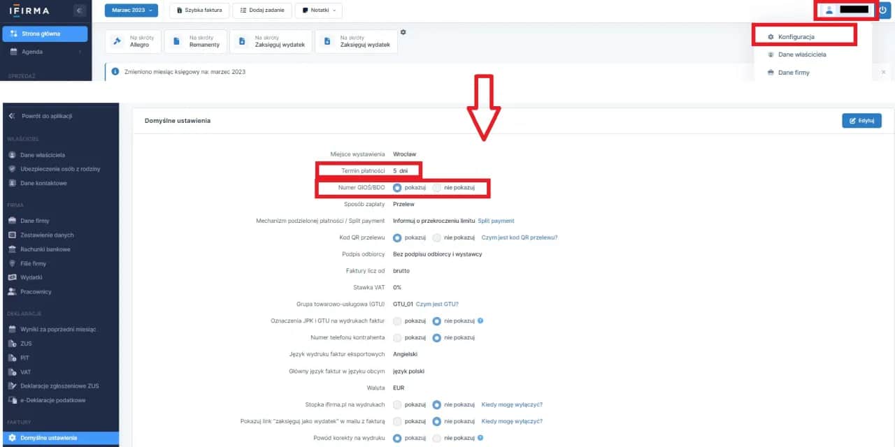Open the Marzec 2023 month dropdown
895x447 pixels.
pos(130,10)
